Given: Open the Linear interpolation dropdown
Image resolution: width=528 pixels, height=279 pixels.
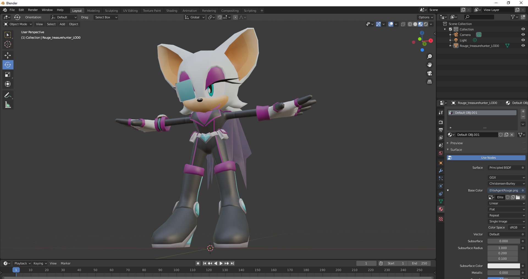Looking at the screenshot, I should [507, 203].
